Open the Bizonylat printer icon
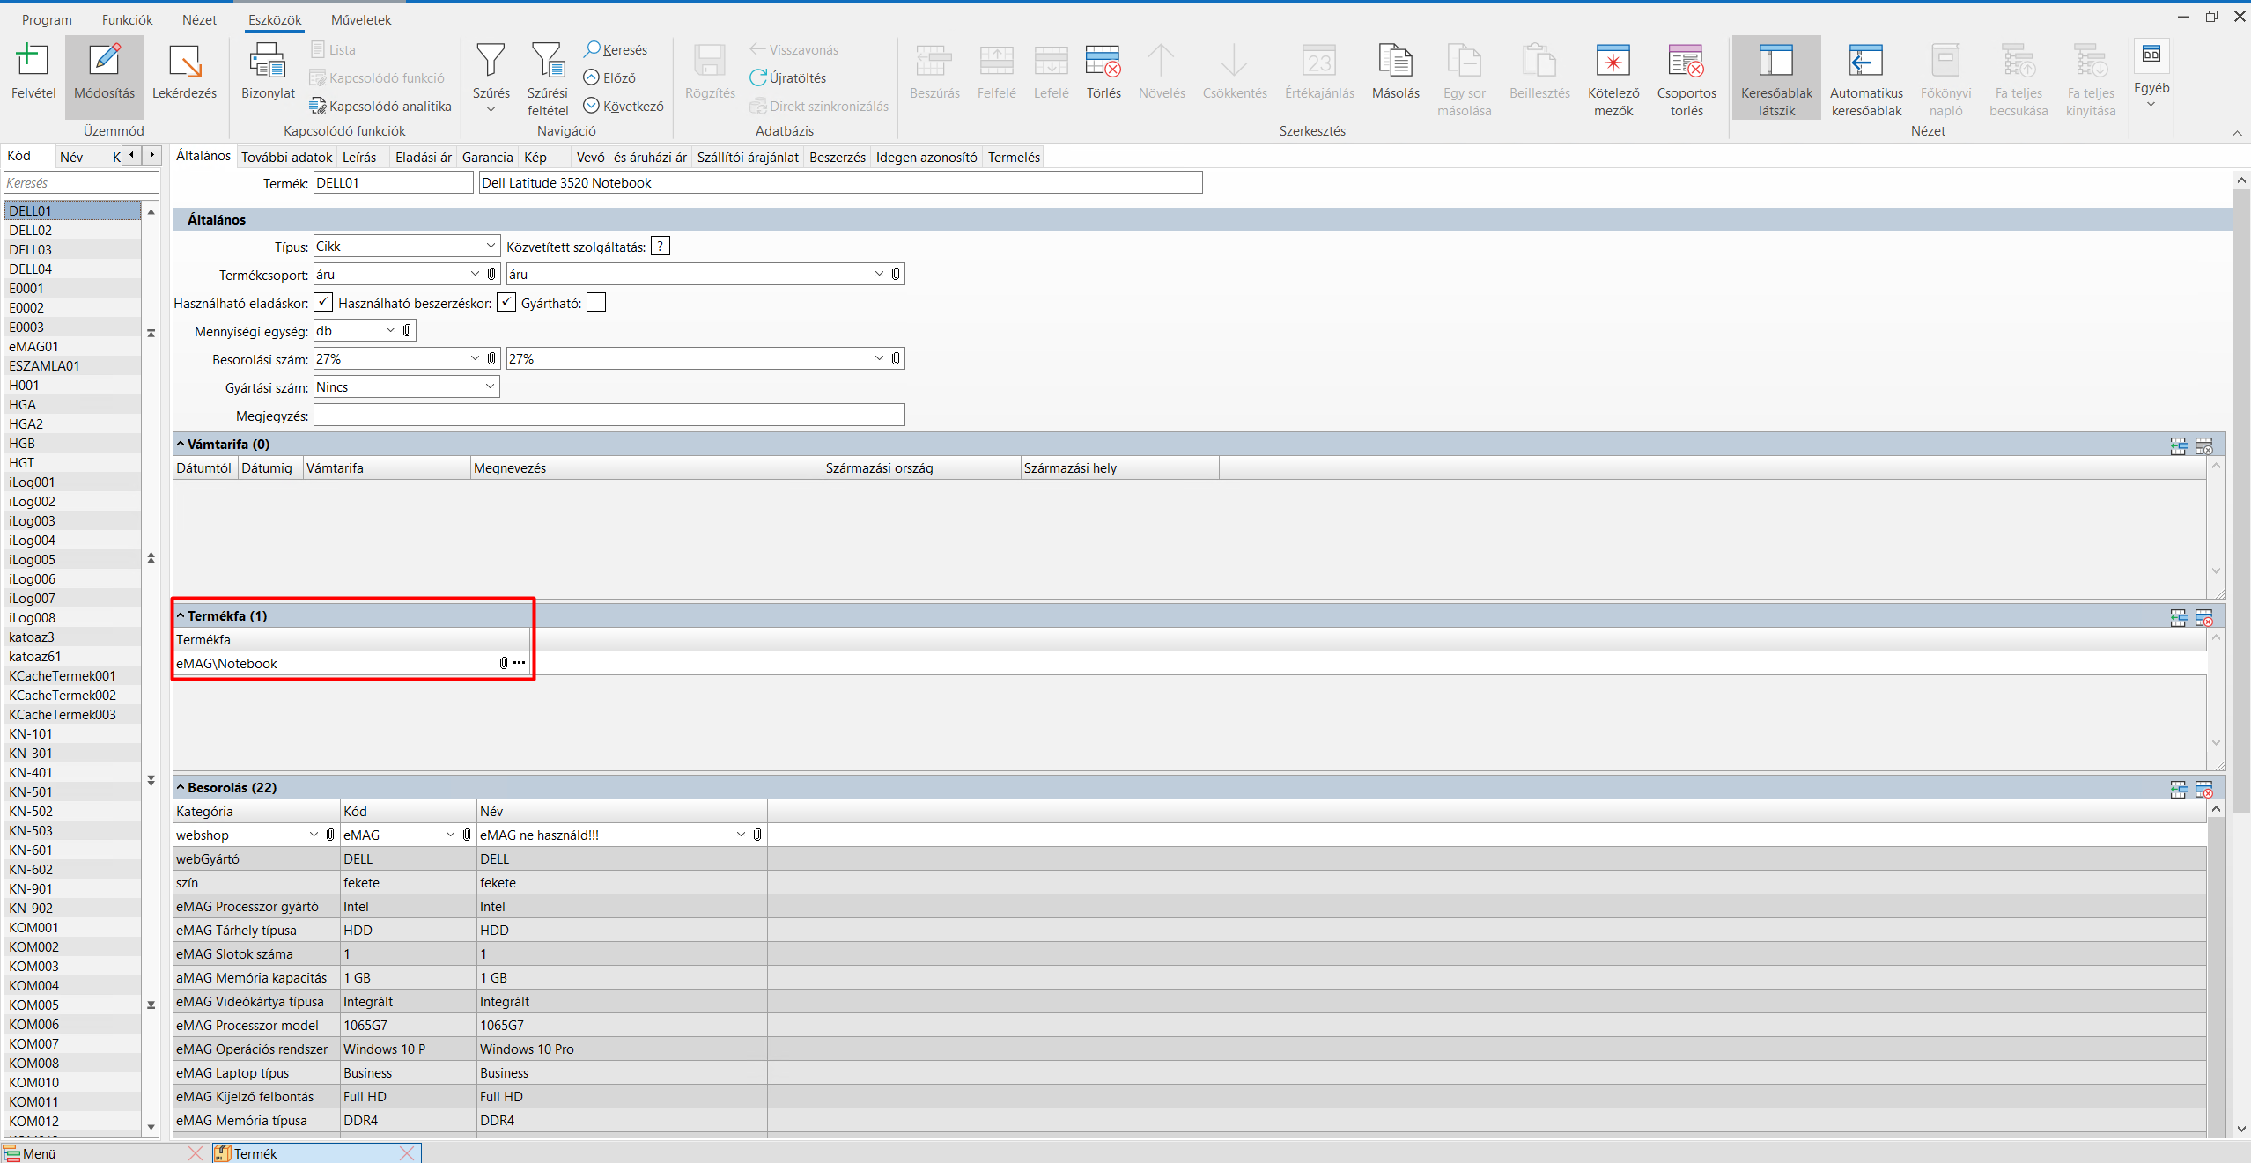2251x1163 pixels. 267,62
